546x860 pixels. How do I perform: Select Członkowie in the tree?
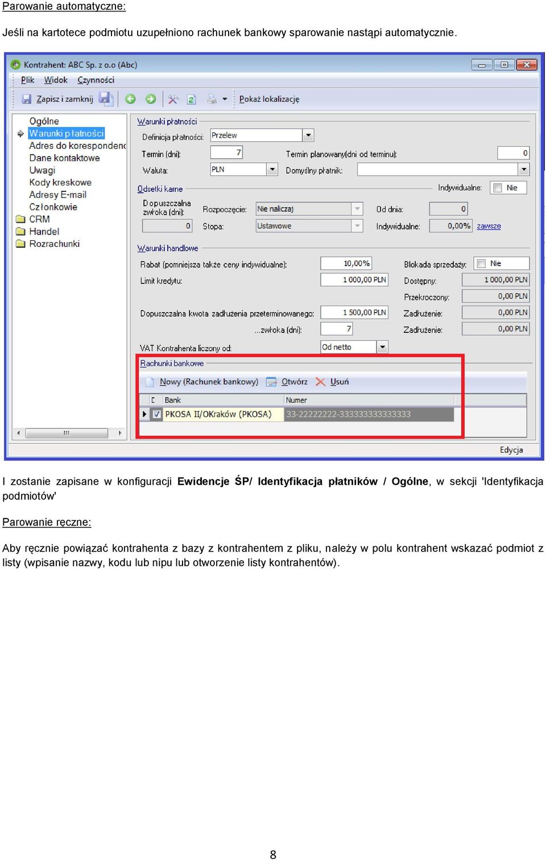[x=53, y=207]
